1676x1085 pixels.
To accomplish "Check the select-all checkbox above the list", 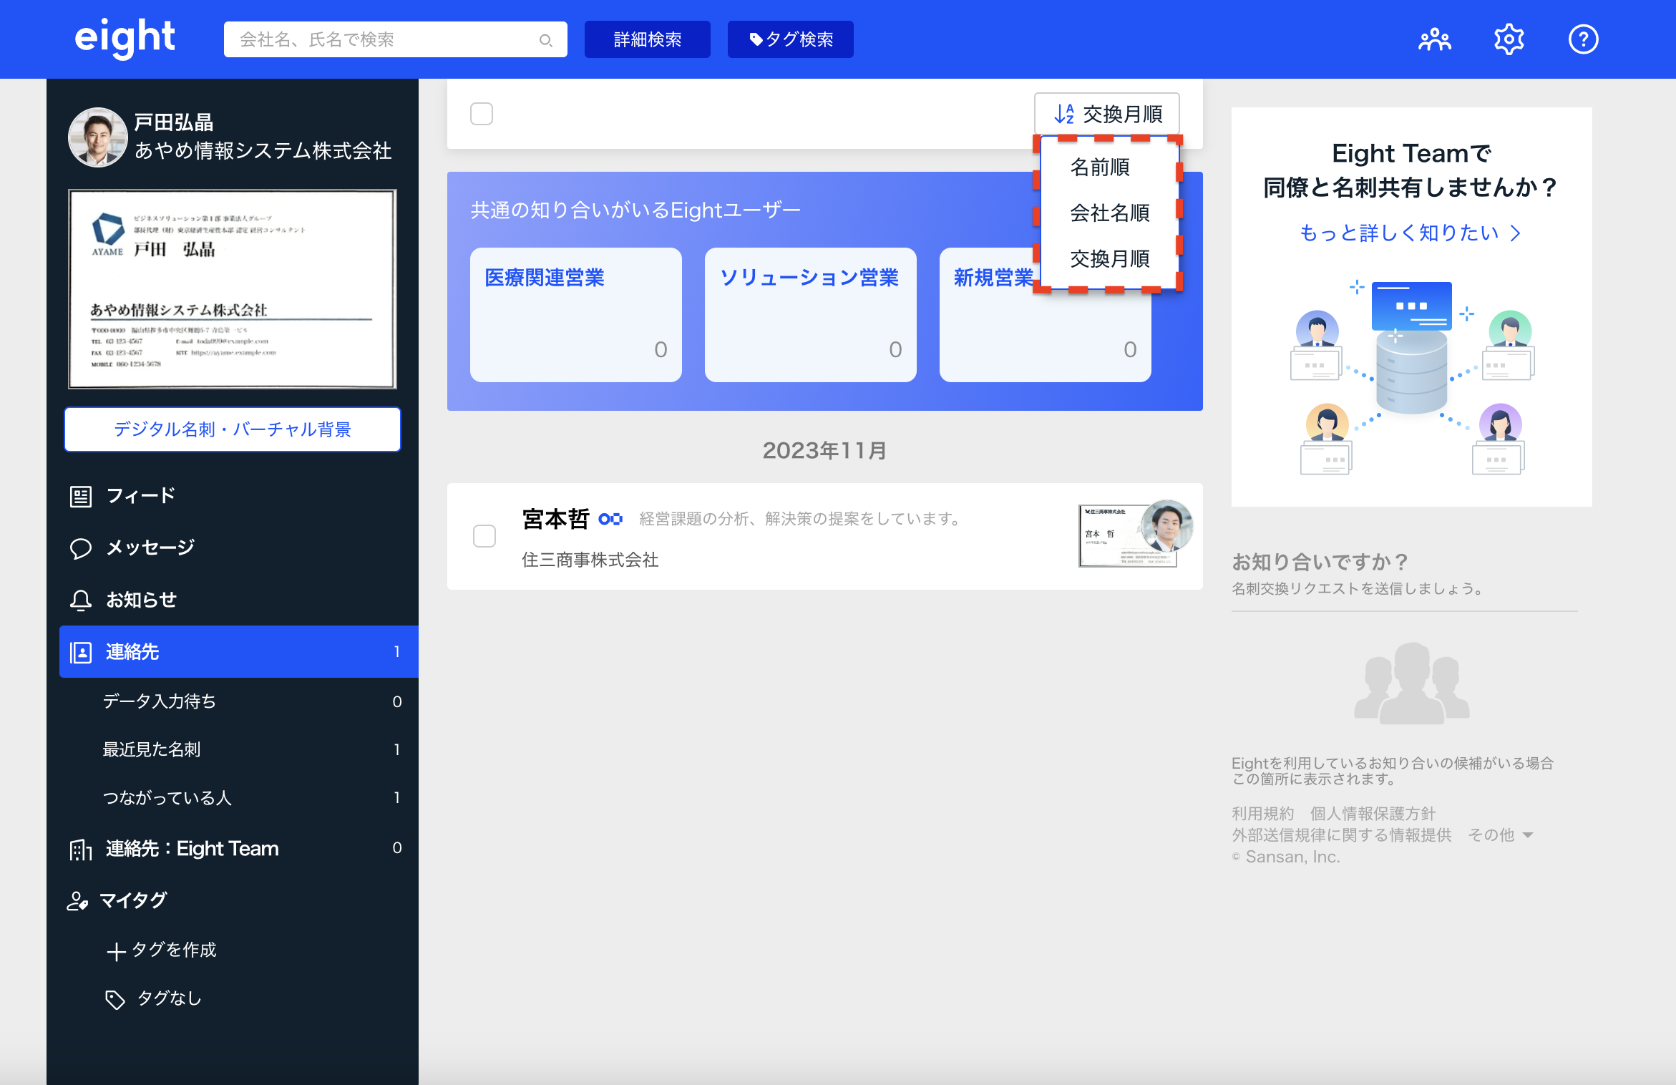I will pos(482,113).
